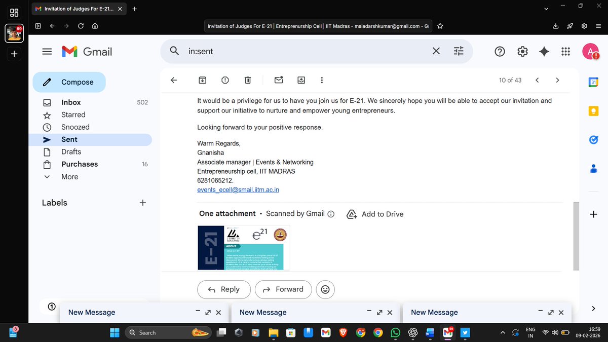Viewport: 608px width, 342px height.
Task: Click the email scrollbar thumb
Action: click(576, 236)
